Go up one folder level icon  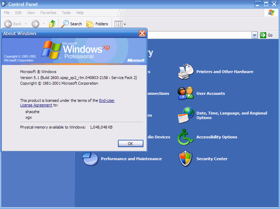[52, 24]
